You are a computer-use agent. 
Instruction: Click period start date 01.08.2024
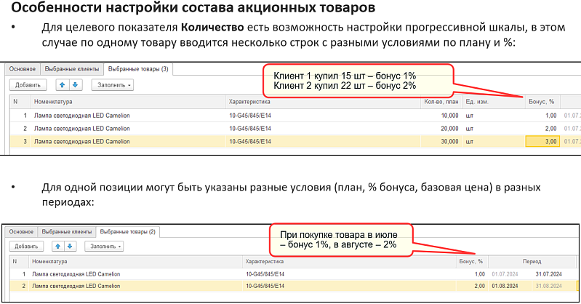click(x=505, y=287)
